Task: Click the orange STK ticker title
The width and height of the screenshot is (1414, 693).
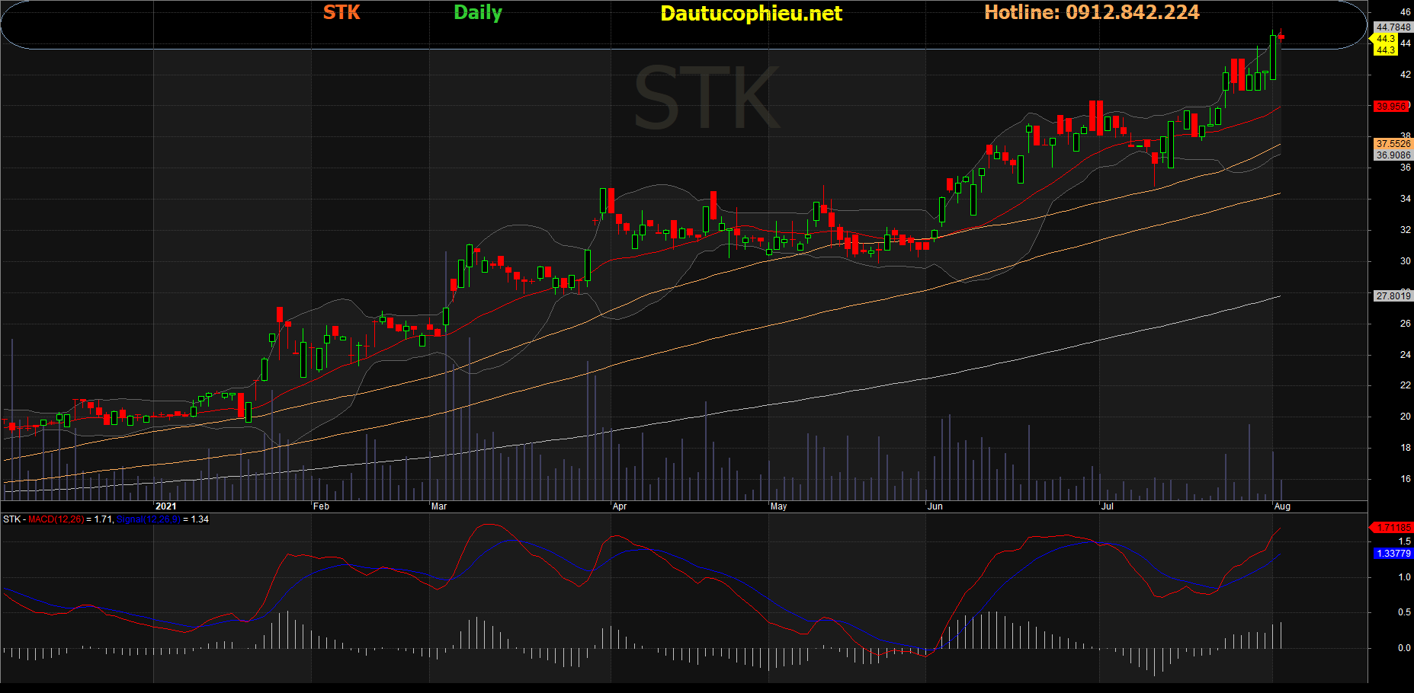Action: [x=341, y=12]
